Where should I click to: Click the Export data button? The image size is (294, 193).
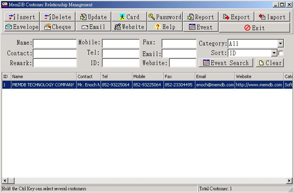pyautogui.click(x=237, y=17)
